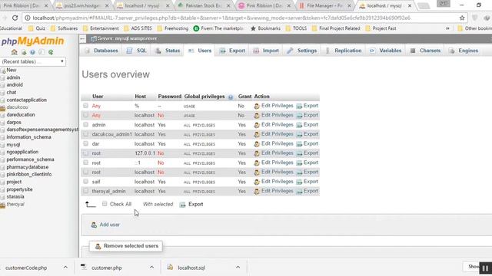Click Remove selected users button
492x276 pixels.
pyautogui.click(x=126, y=246)
